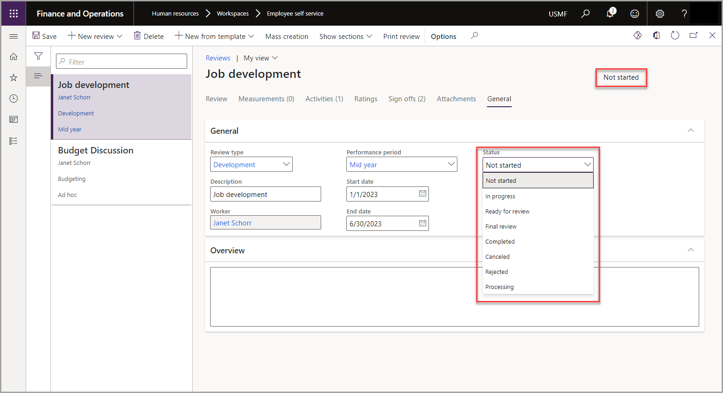Click the Power Apps diamond icon
The width and height of the screenshot is (723, 393).
pos(638,35)
